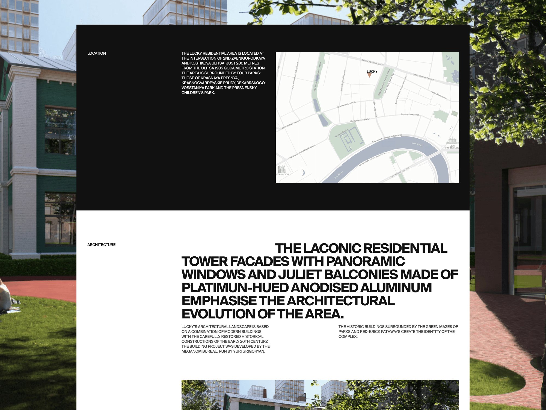Click the paragraph mentioning Meganom Bureau

point(226,339)
